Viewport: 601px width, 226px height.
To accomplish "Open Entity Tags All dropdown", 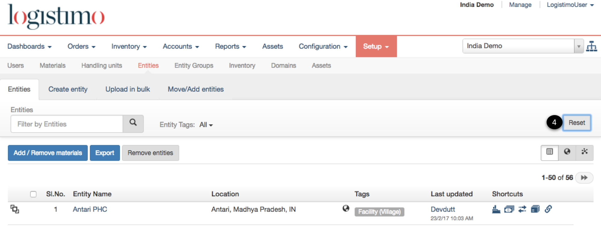I will click(x=206, y=125).
